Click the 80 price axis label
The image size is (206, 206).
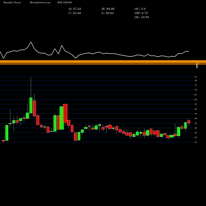pyautogui.click(x=196, y=80)
